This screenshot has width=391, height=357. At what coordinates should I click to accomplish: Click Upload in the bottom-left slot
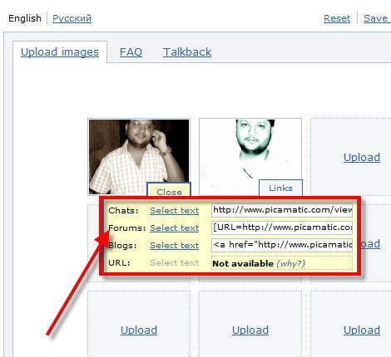click(139, 330)
